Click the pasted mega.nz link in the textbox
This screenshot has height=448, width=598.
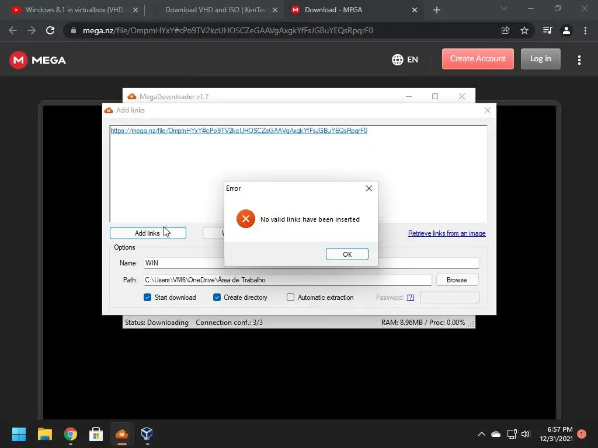pos(239,131)
